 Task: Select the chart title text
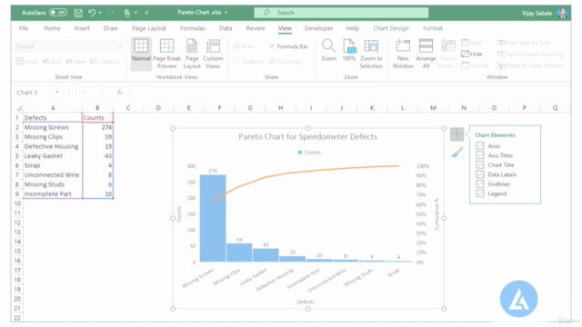point(307,137)
